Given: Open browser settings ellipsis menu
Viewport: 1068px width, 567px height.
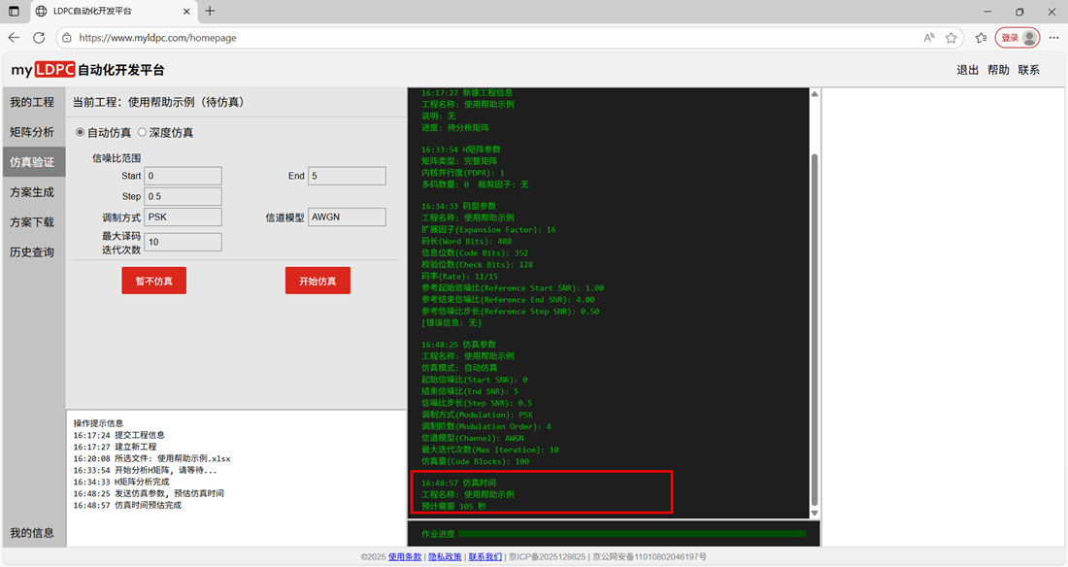Looking at the screenshot, I should pos(1053,38).
